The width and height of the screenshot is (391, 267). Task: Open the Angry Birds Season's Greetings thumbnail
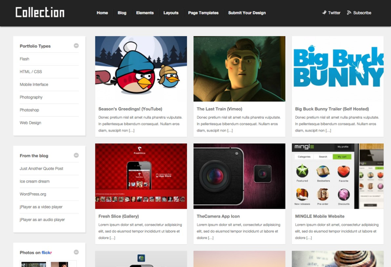point(141,69)
